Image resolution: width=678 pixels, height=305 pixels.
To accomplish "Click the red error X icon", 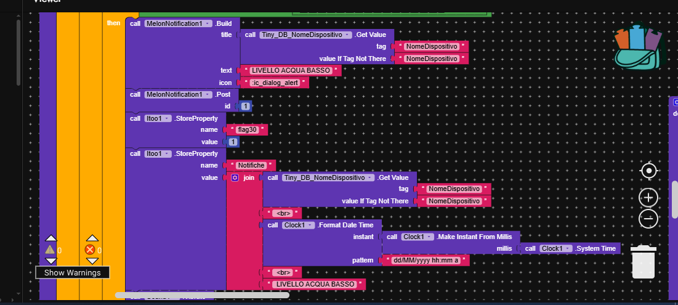I will (91, 250).
